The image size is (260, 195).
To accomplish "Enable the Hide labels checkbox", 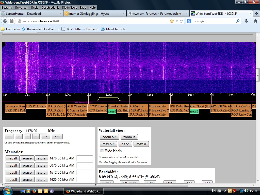I will (102, 151).
